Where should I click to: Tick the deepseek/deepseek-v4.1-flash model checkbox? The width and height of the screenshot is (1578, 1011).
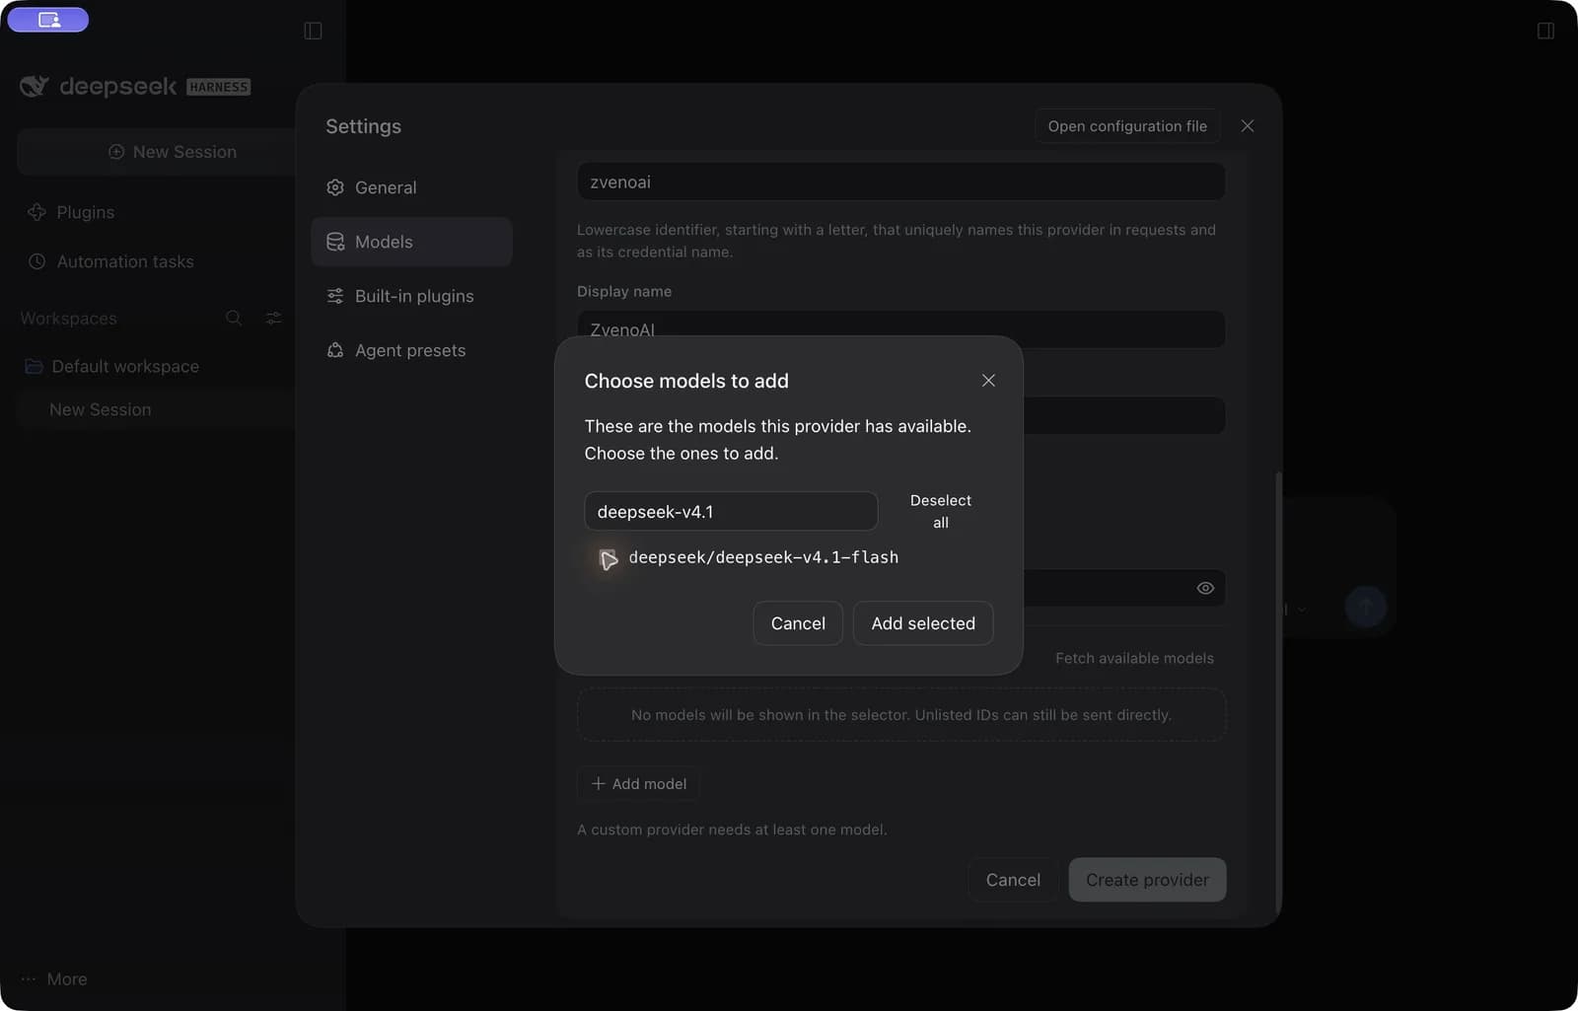(x=608, y=558)
